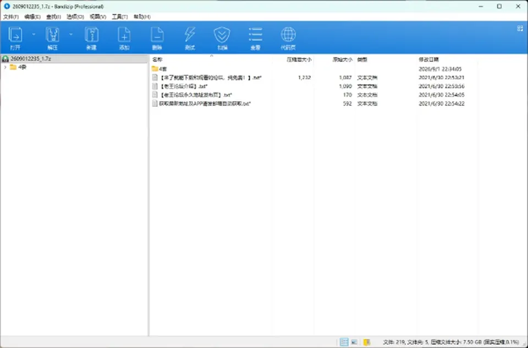
Task: Switch to thumbnail view icon in status bar
Action: click(x=354, y=342)
